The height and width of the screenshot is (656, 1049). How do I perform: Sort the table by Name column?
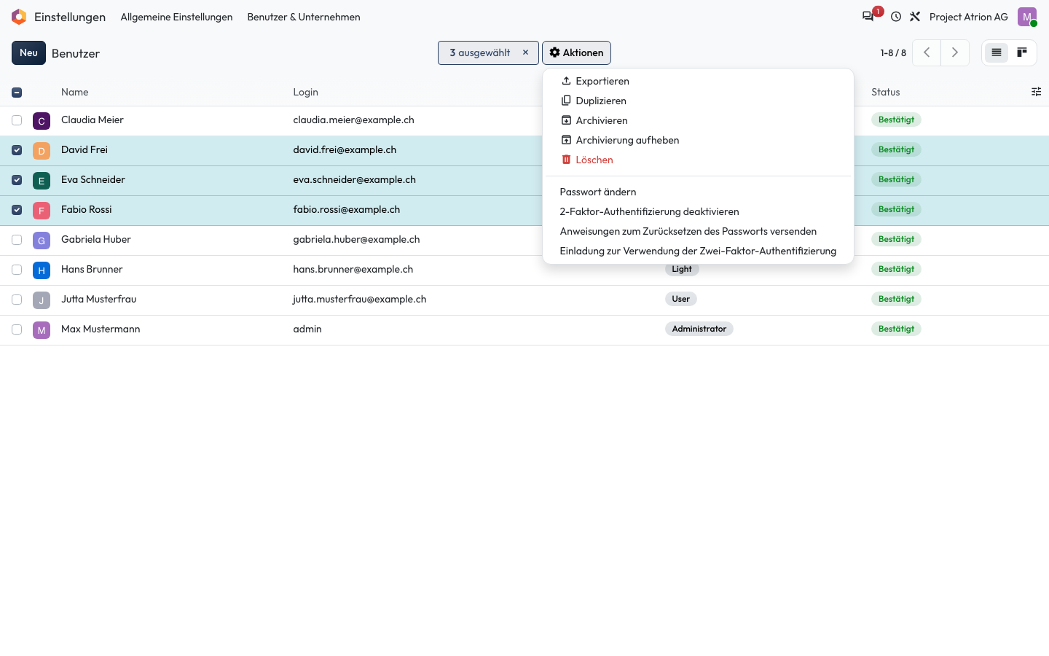click(x=74, y=92)
